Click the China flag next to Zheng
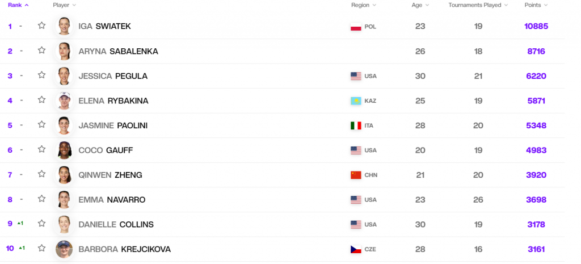 click(356, 175)
